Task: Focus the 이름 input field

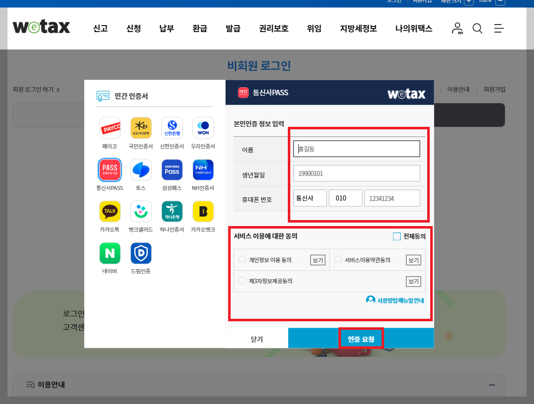Action: click(x=357, y=149)
